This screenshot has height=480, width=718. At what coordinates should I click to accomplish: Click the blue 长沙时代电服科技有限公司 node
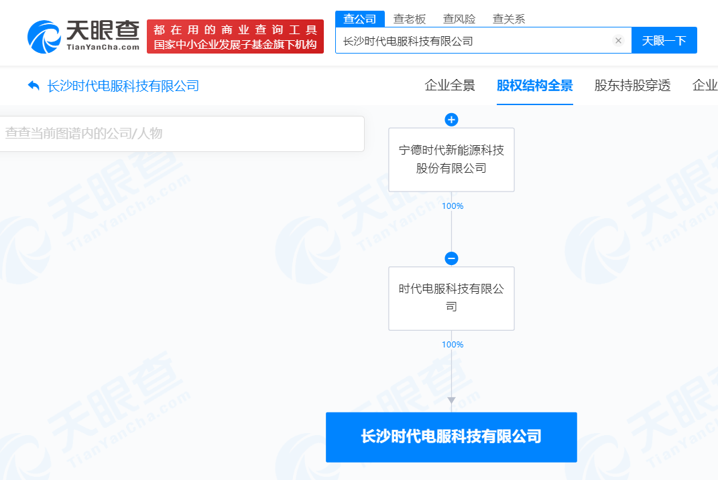click(451, 437)
